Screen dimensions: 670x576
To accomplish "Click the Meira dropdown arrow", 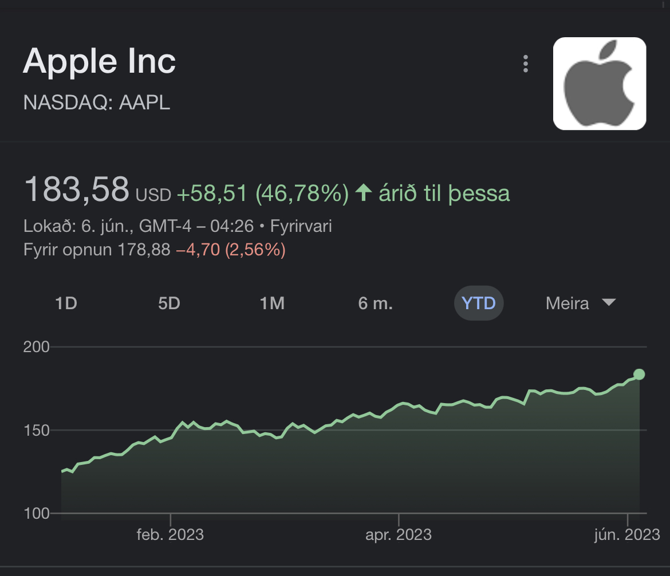I will (609, 302).
